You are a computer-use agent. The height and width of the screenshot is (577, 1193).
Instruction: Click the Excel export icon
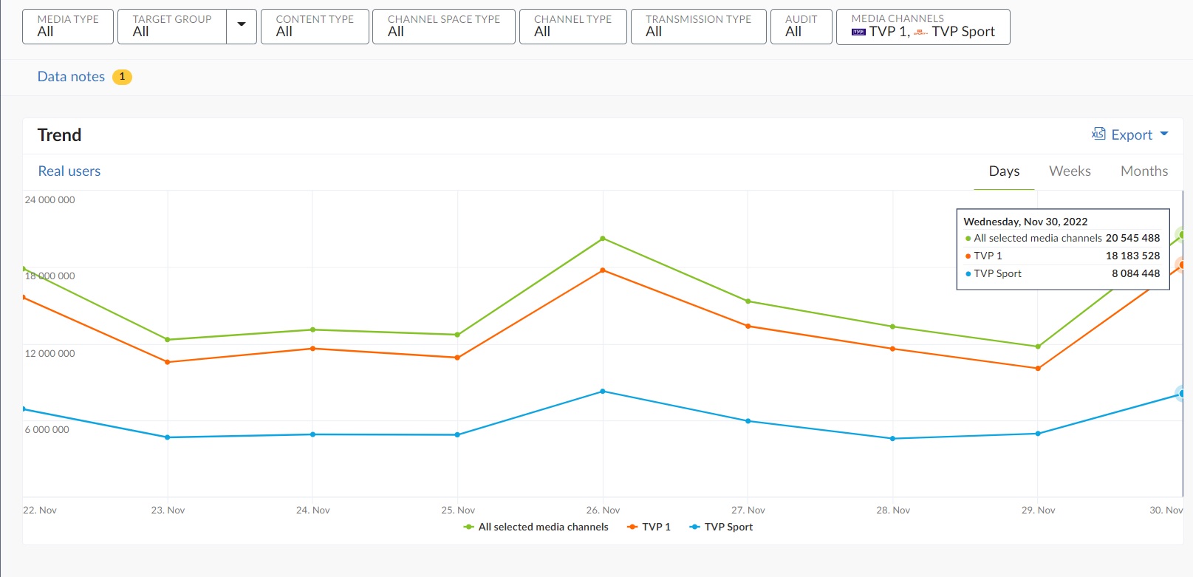click(x=1098, y=134)
